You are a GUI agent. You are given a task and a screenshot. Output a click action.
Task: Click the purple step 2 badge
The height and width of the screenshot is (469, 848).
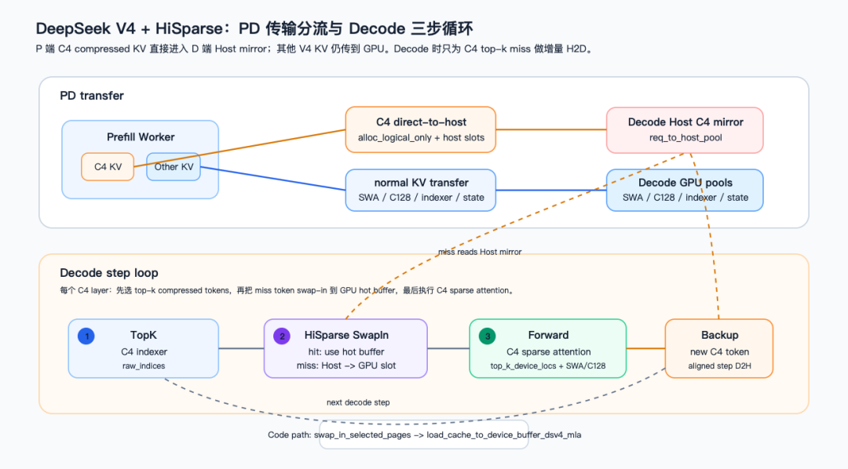tap(282, 336)
